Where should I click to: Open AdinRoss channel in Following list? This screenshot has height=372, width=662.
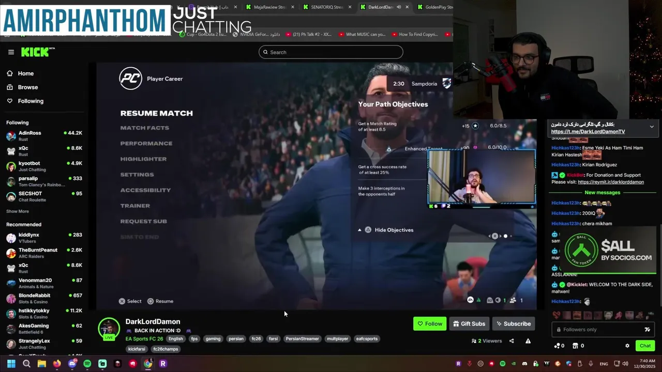tap(44, 136)
